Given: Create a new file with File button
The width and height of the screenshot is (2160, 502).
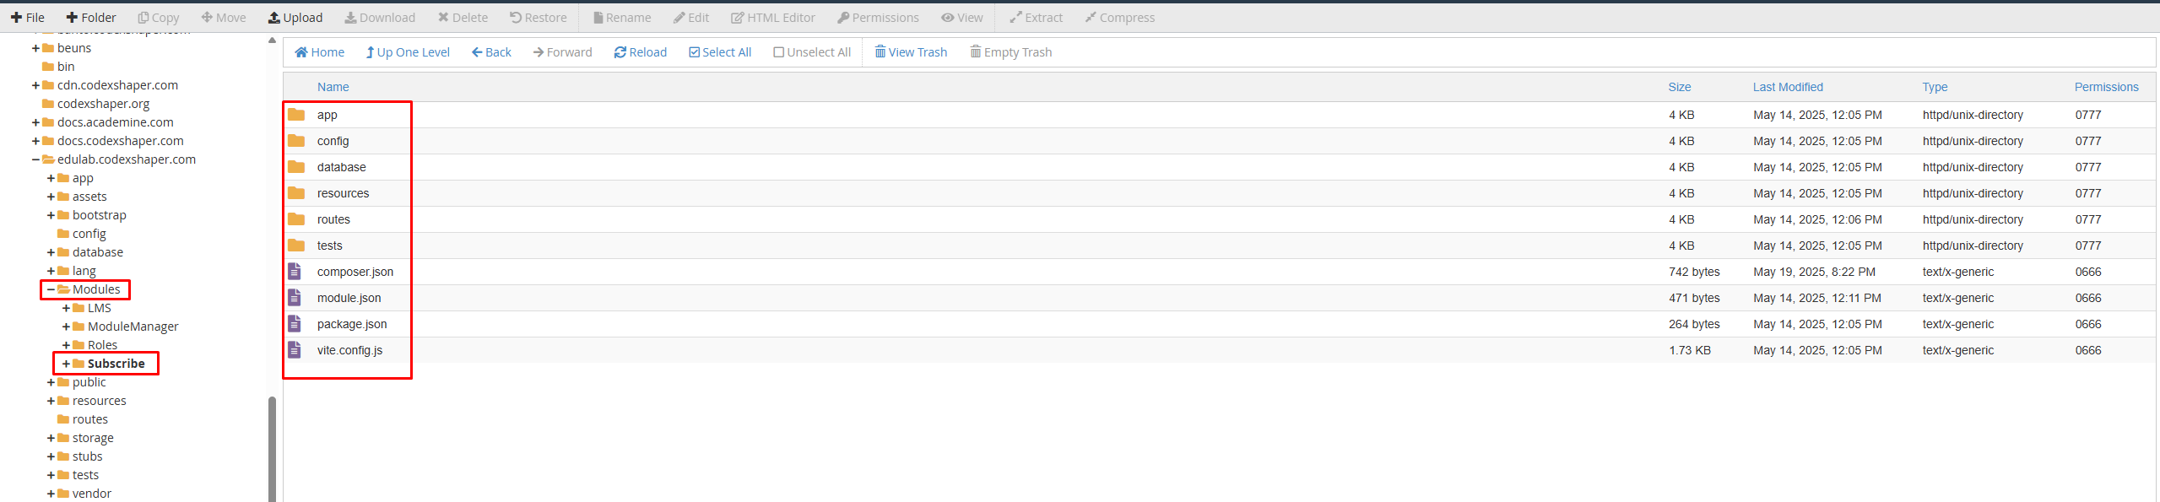Looking at the screenshot, I should tap(28, 17).
